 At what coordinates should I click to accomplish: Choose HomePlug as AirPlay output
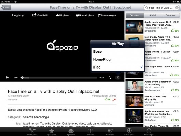[x=118, y=59]
